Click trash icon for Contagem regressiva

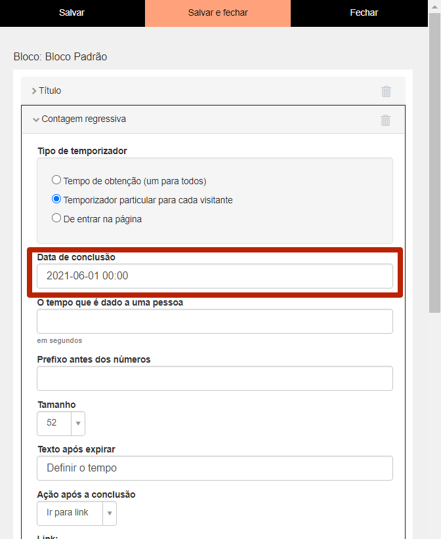(386, 120)
